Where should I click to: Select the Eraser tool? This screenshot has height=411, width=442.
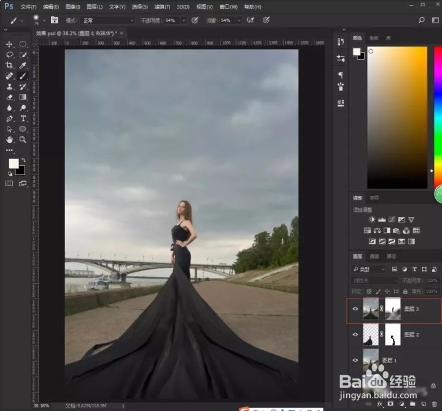9,97
